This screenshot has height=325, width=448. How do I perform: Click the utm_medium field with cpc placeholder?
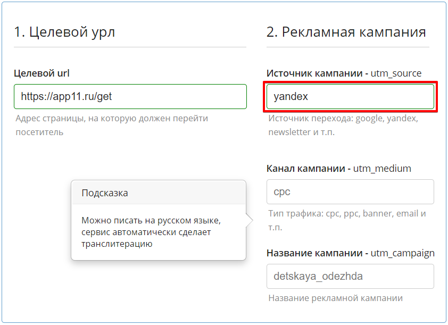[350, 192]
